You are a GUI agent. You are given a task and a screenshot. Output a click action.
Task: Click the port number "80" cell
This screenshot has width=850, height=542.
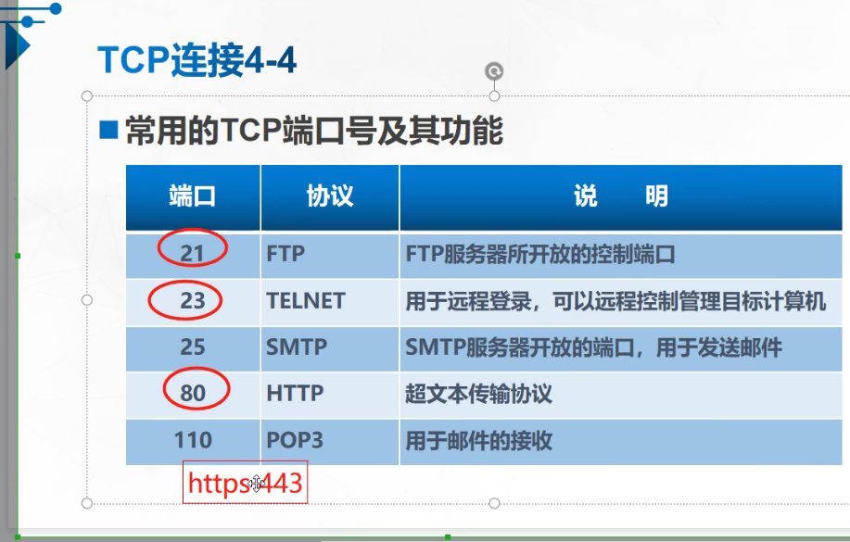pyautogui.click(x=193, y=395)
